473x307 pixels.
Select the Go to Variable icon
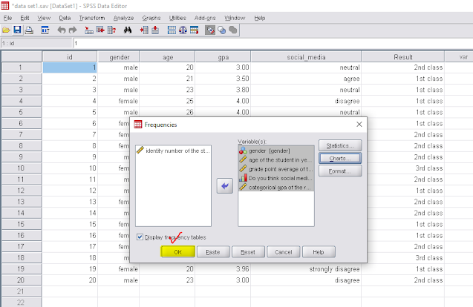point(100,30)
